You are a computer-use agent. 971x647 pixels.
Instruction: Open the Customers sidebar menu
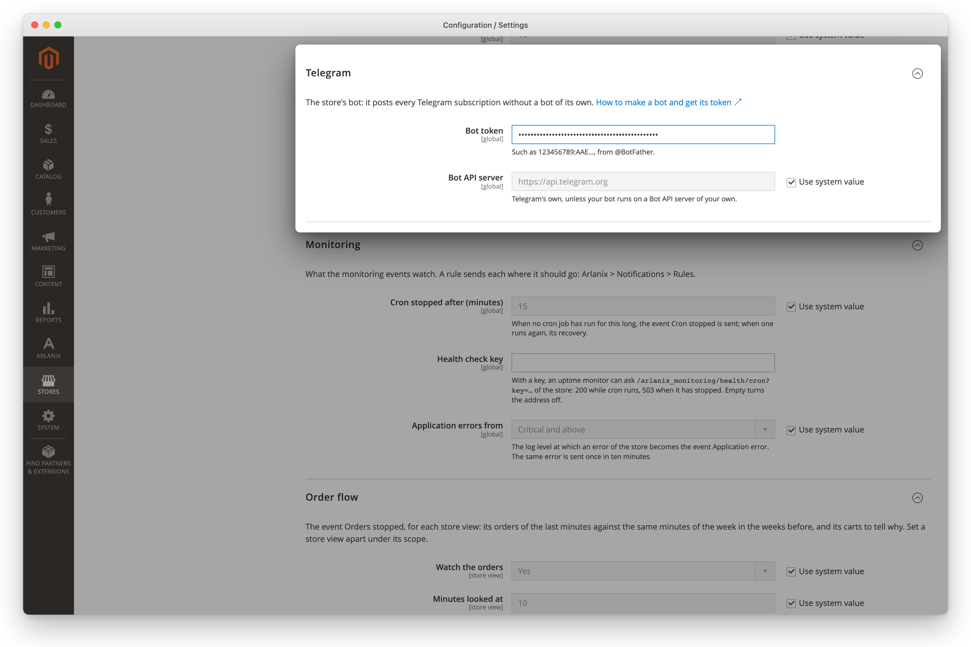pyautogui.click(x=48, y=205)
